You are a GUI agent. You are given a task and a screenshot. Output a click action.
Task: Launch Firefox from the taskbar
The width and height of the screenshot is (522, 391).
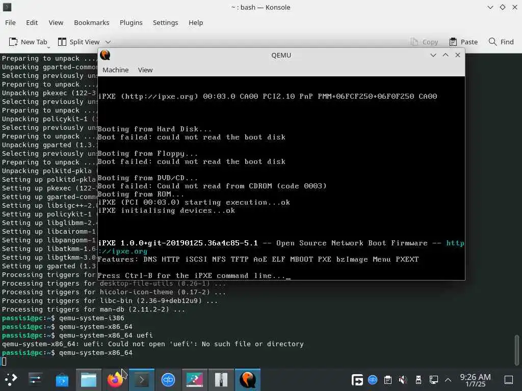(115, 380)
